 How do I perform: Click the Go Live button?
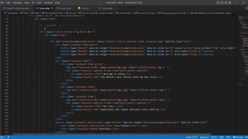coord(238,137)
